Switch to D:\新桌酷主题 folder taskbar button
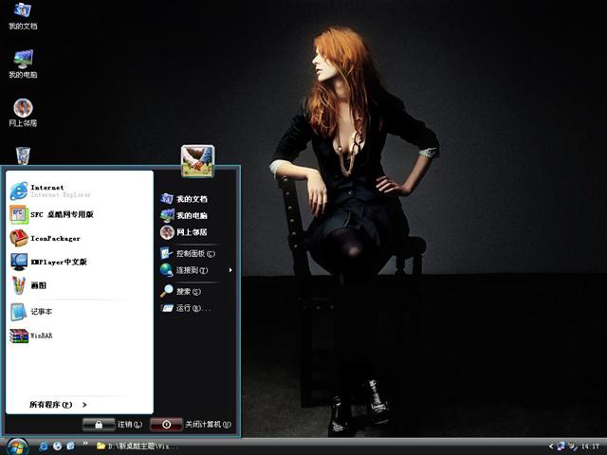The image size is (607, 455). [x=138, y=446]
